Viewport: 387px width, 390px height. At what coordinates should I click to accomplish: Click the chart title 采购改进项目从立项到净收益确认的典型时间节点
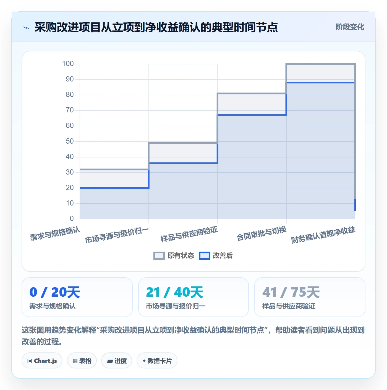point(156,27)
